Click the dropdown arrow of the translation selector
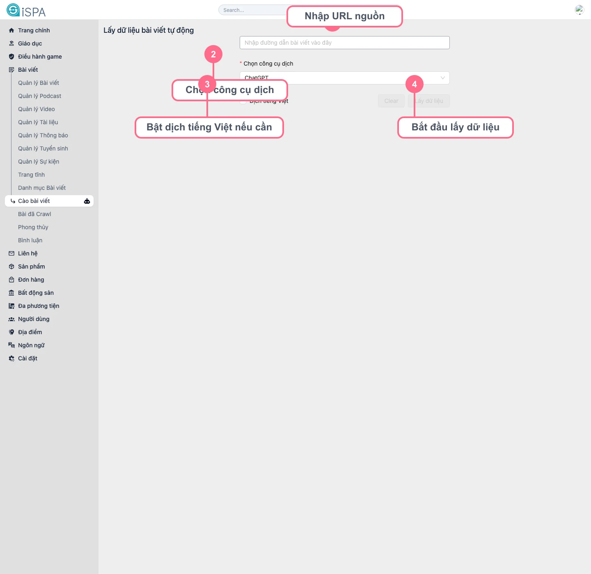Viewport: 591px width, 574px height. pyautogui.click(x=442, y=78)
